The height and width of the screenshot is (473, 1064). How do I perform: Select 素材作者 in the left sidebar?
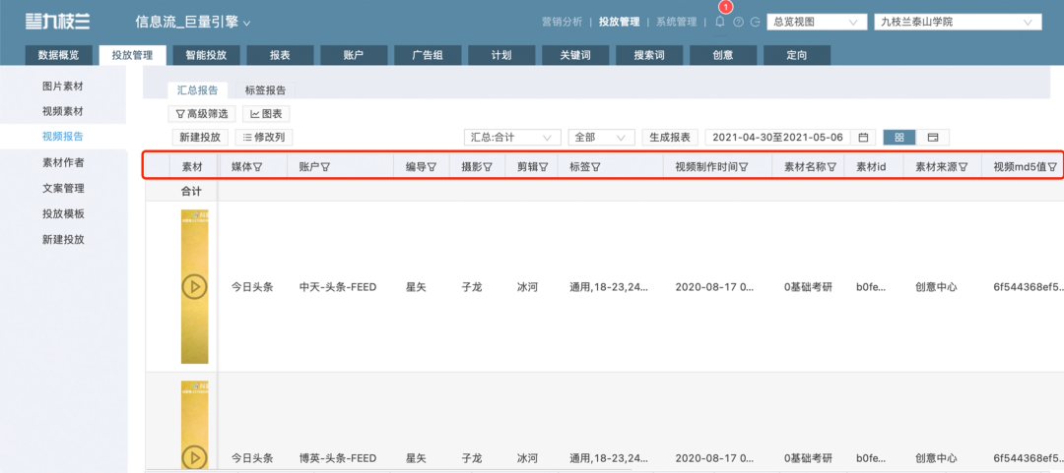click(x=63, y=162)
